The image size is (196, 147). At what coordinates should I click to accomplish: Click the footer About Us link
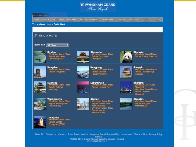pos(39,134)
